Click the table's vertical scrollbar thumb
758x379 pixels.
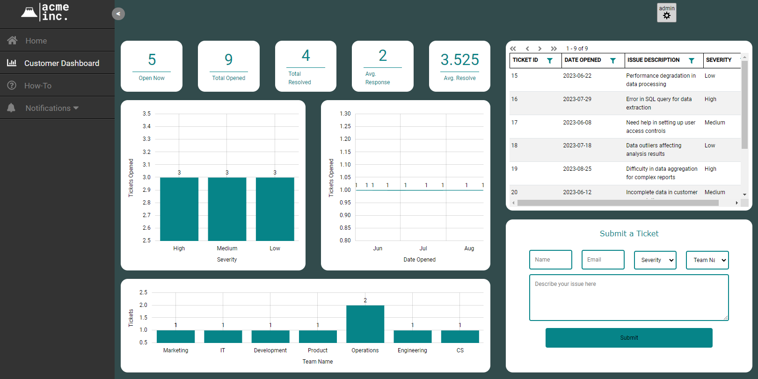click(744, 105)
